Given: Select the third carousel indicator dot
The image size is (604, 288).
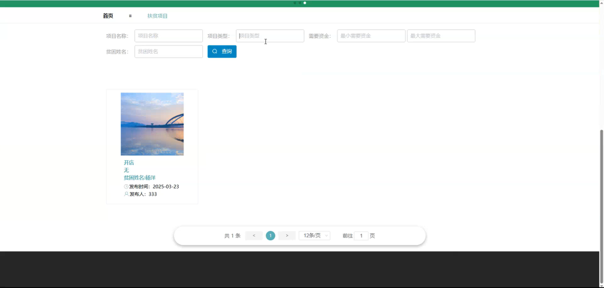Looking at the screenshot, I should coord(305,3).
